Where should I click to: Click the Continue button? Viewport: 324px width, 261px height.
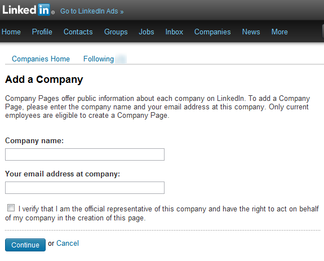25,245
